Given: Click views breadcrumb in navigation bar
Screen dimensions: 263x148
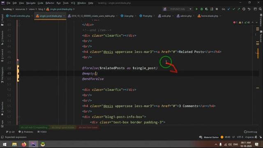Looking at the screenshot, I should (x=32, y=9).
